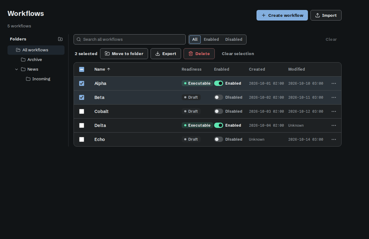369x239 pixels.
Task: Click the sort arrow next to Name
Action: [108, 69]
